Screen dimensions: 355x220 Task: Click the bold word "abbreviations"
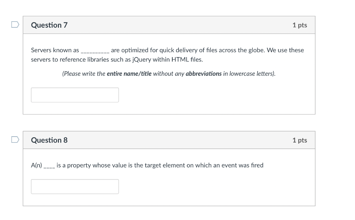204,74
